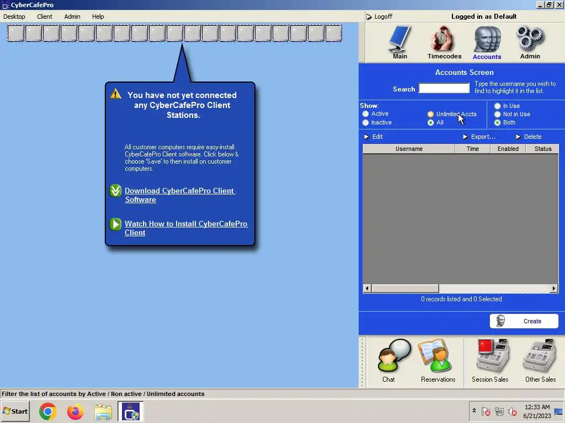The width and height of the screenshot is (565, 423).
Task: Click the green play video icon
Action: [x=115, y=224]
